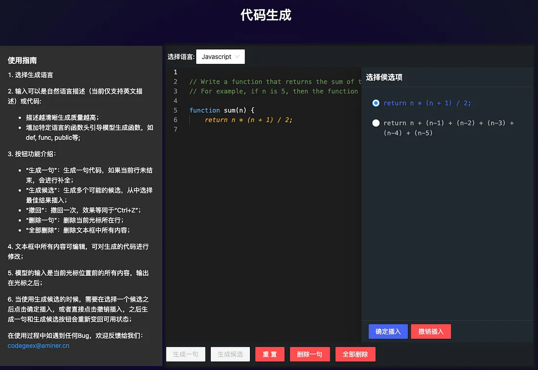The height and width of the screenshot is (370, 538).
Task: Click the guide item '1. 选择生成语言'
Action: pos(30,75)
